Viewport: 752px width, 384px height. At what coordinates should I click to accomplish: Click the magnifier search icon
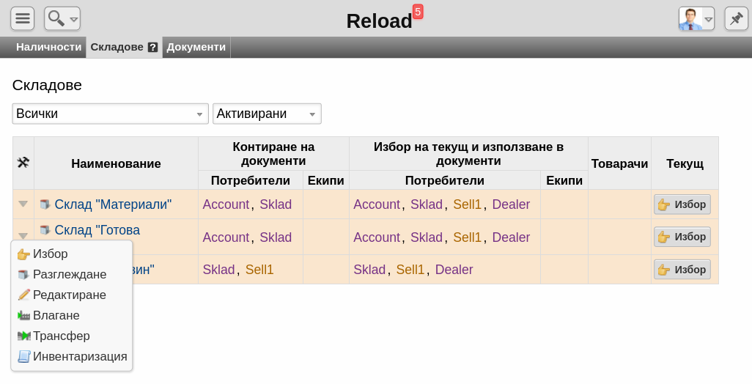tap(57, 18)
